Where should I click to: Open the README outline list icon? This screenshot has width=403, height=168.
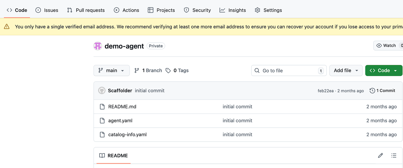click(x=394, y=156)
